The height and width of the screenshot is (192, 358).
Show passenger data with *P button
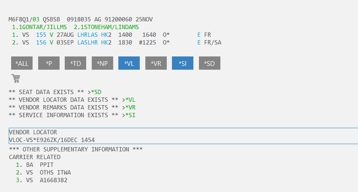click(x=49, y=63)
